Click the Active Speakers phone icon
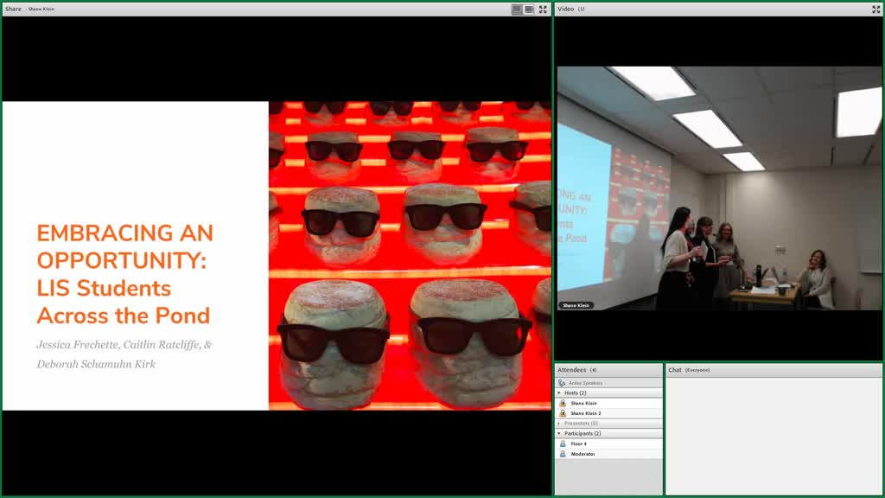This screenshot has width=885, height=498. tap(562, 383)
